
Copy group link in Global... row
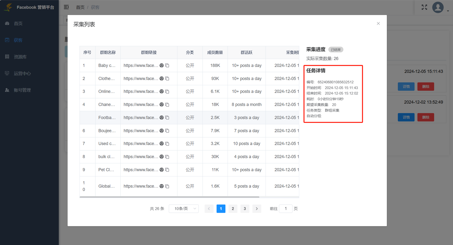pyautogui.click(x=167, y=186)
